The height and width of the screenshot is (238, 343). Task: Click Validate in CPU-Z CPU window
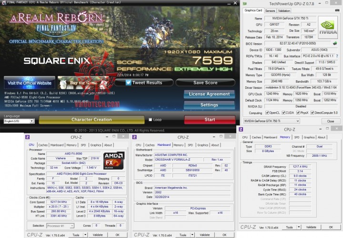pyautogui.click(x=98, y=235)
